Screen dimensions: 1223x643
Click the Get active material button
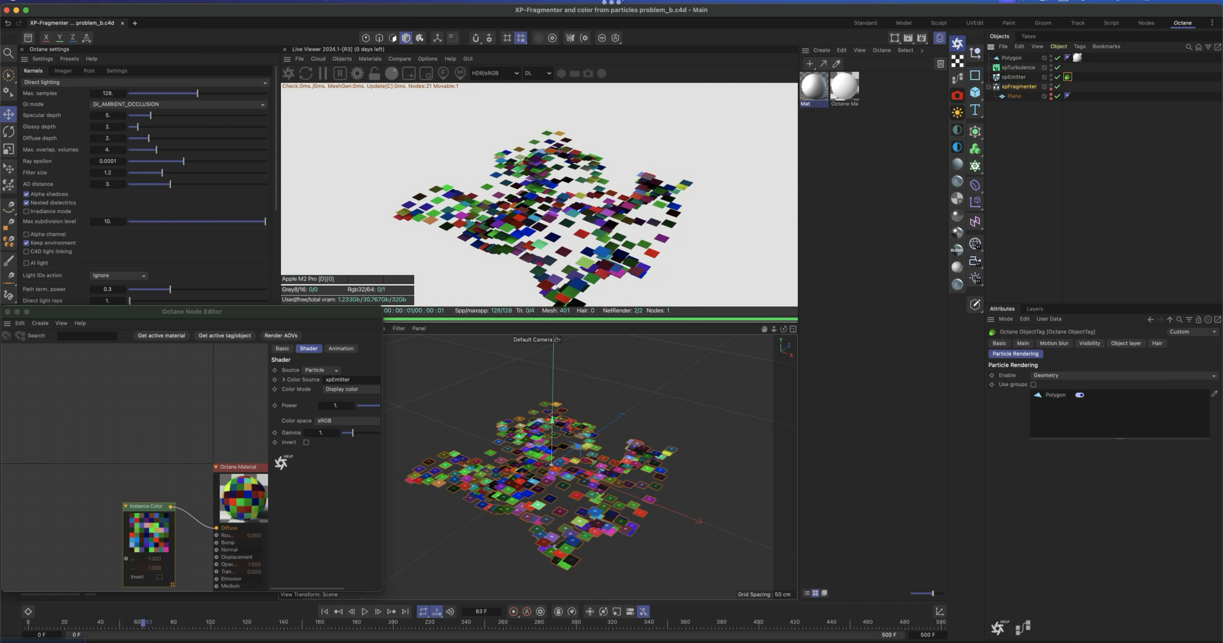click(x=161, y=336)
